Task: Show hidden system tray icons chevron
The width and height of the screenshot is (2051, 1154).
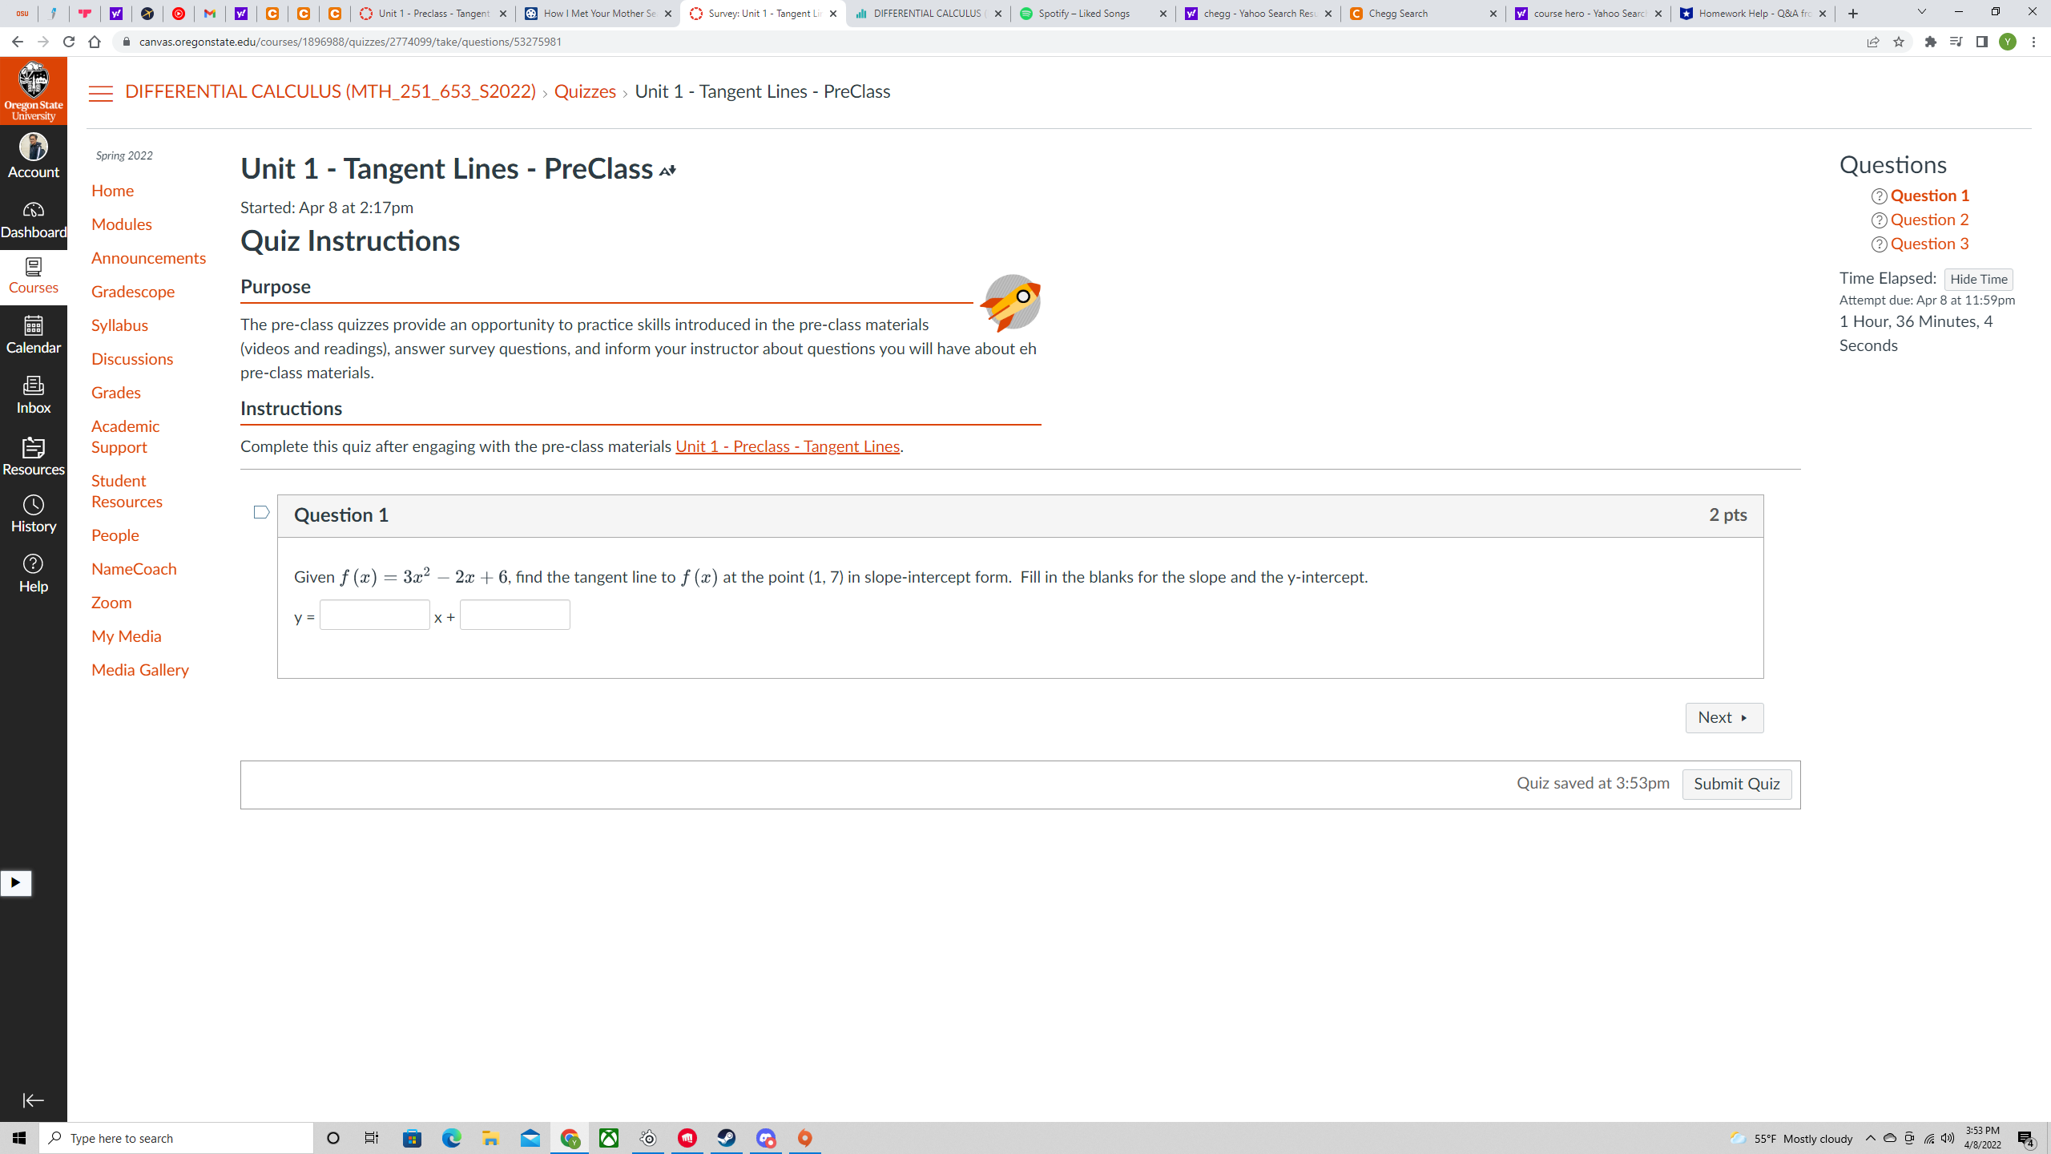Action: point(1870,1138)
